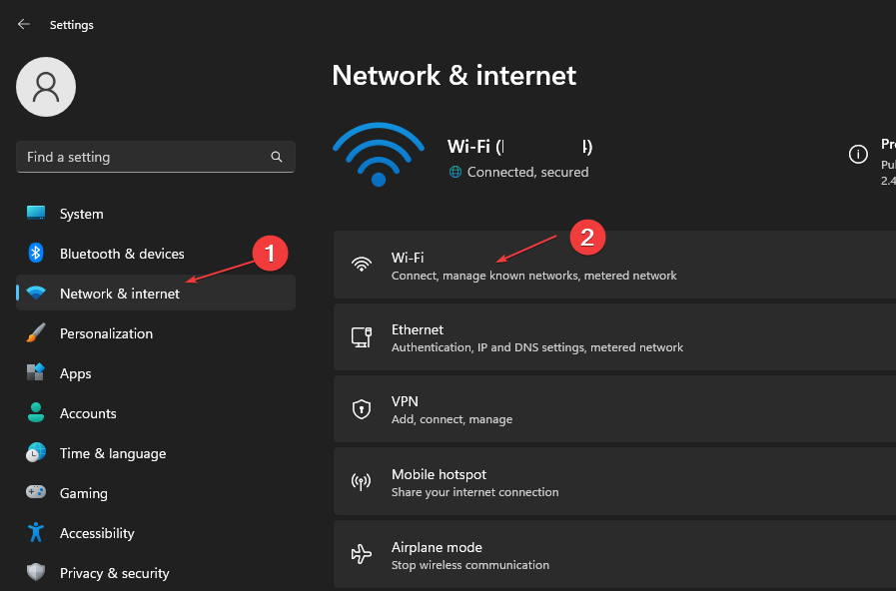896x591 pixels.
Task: Open Accounts settings page
Action: 88,413
